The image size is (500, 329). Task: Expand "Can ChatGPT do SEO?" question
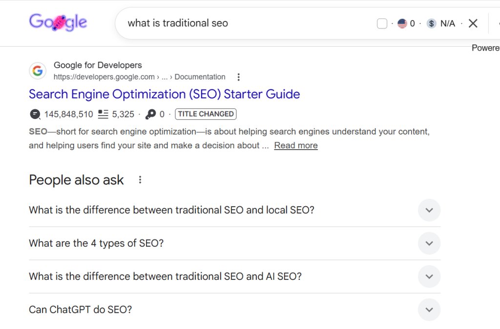point(429,310)
